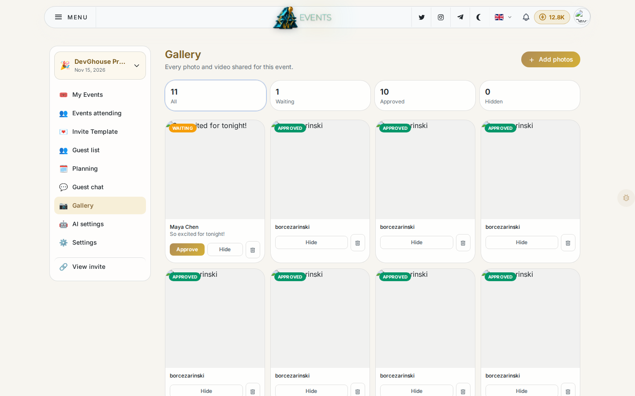Open Events attending page
The width and height of the screenshot is (635, 396).
coord(100,113)
